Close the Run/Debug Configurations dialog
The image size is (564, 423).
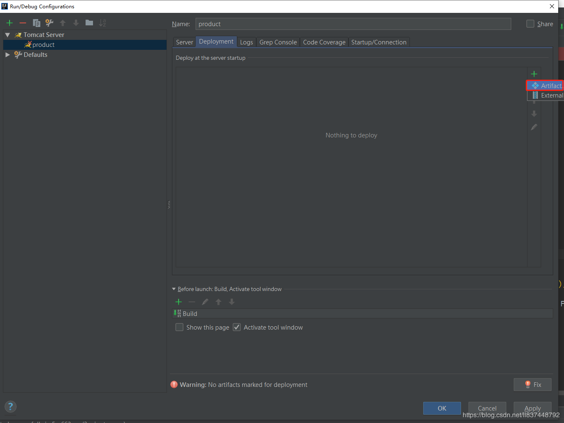(552, 6)
